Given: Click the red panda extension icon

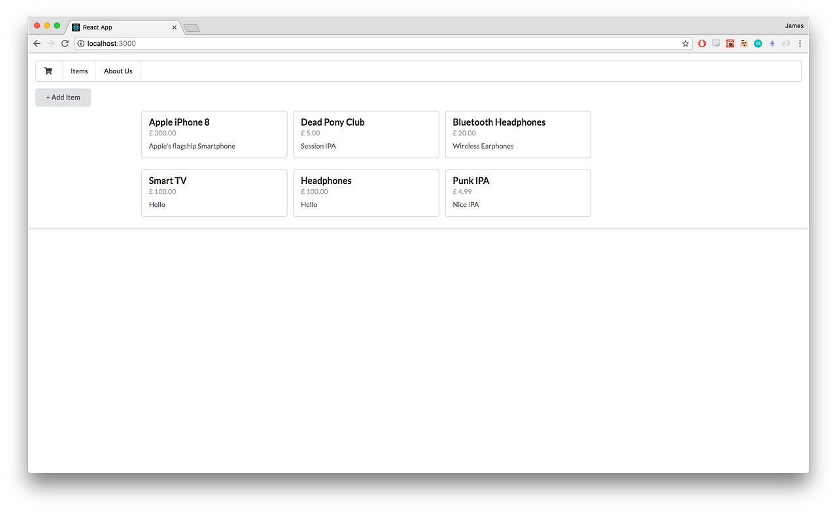Looking at the screenshot, I should pos(730,43).
